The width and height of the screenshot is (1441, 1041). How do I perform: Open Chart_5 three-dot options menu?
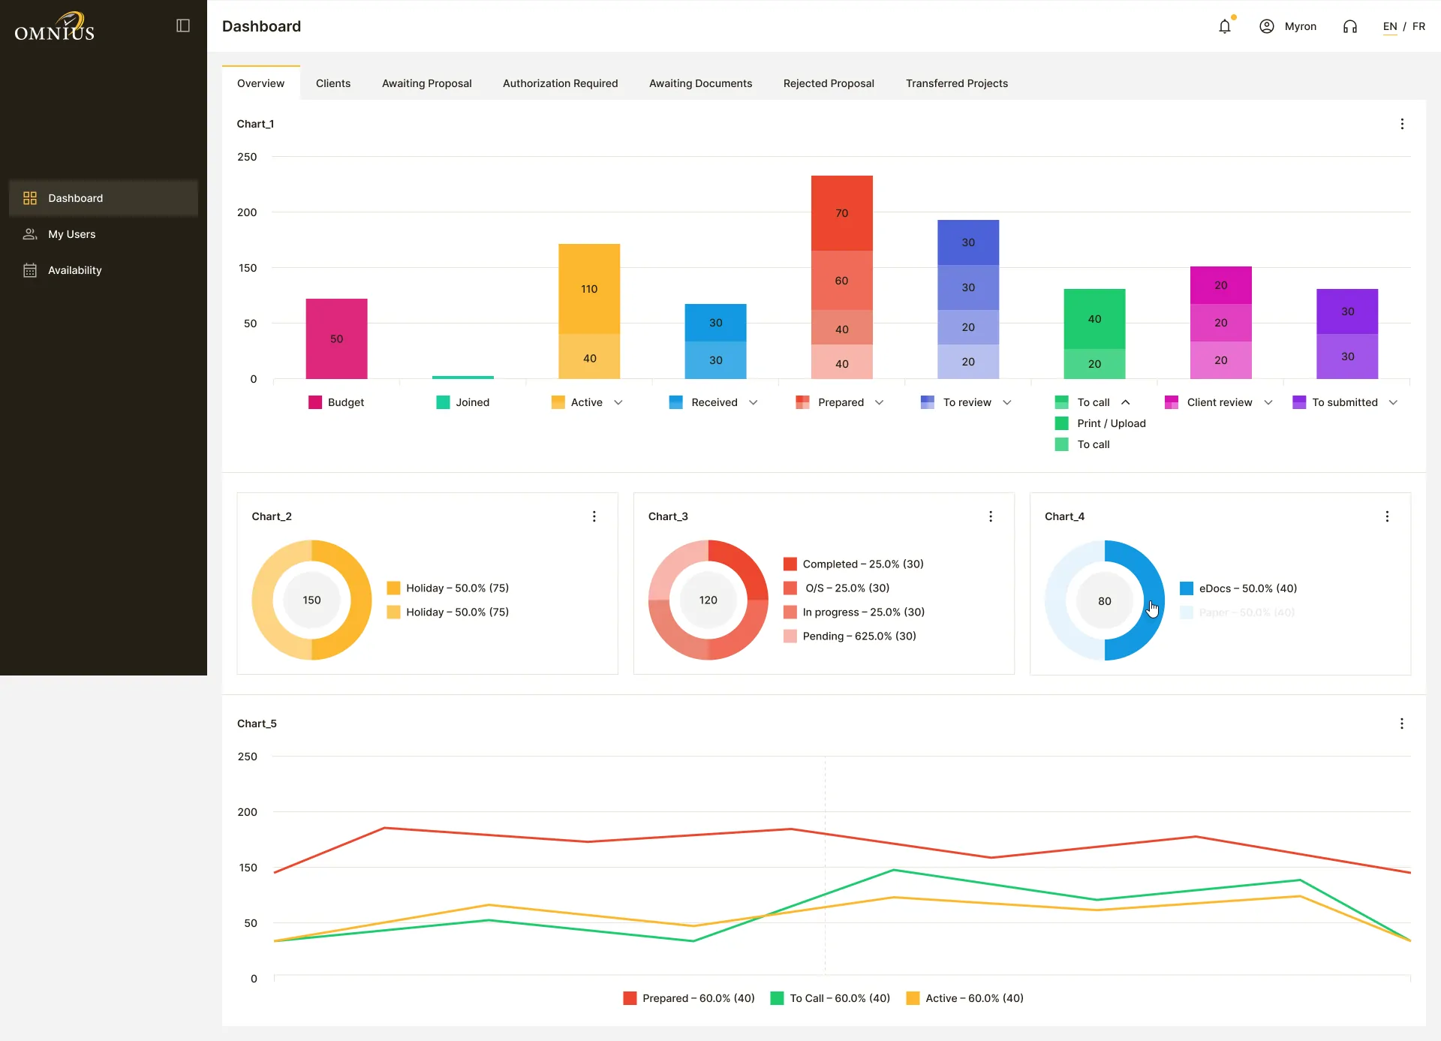pyautogui.click(x=1402, y=724)
